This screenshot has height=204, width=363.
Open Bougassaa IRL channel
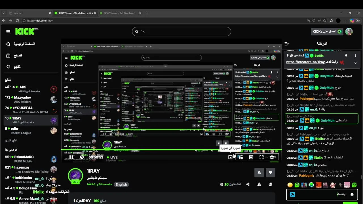pos(31,190)
